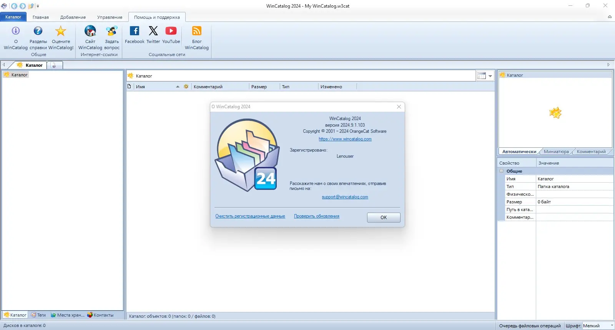Switch to the Теги bottom tab

click(x=38, y=315)
